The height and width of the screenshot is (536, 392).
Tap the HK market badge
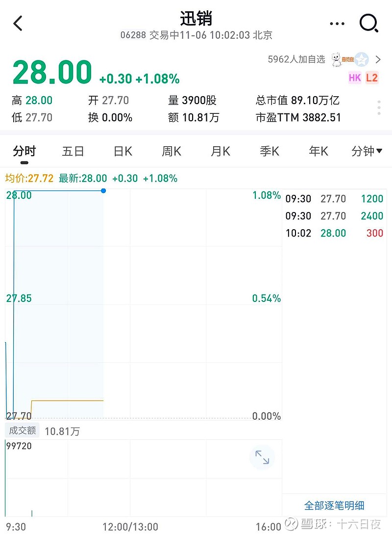(355, 78)
